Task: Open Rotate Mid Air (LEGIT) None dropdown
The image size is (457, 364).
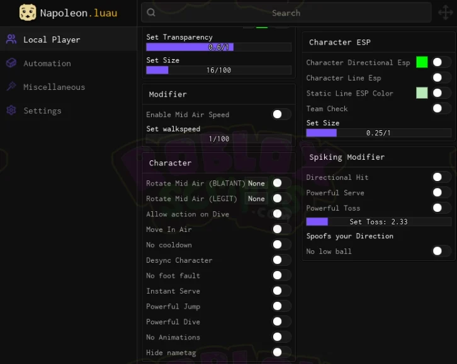Action: point(256,199)
